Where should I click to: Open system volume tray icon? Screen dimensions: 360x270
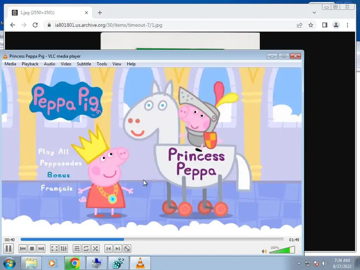tap(324, 263)
